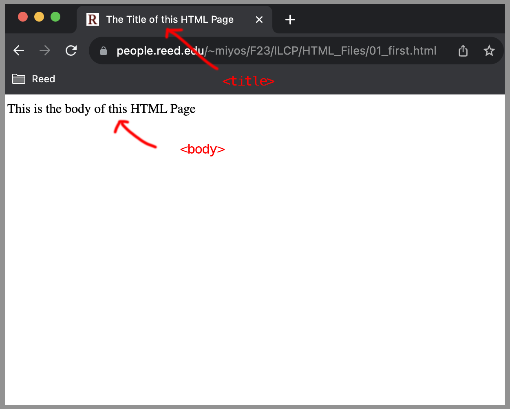The image size is (510, 409).
Task: Minimize the window with the yellow button
Action: [x=39, y=17]
